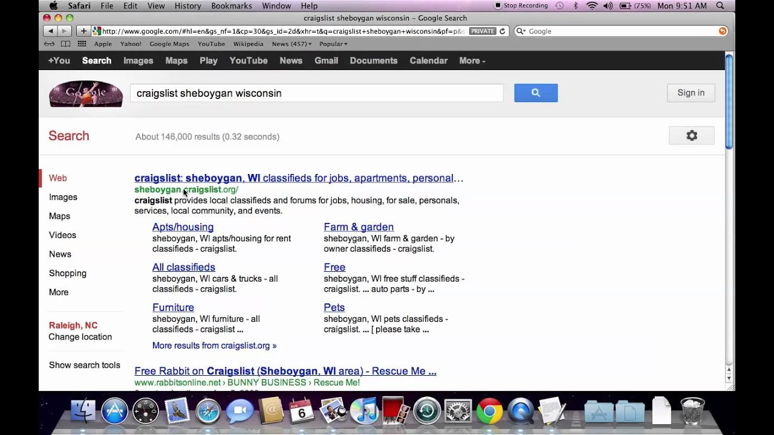Open Mail stamp icon in dock
This screenshot has width=774, height=435.
coord(177,411)
